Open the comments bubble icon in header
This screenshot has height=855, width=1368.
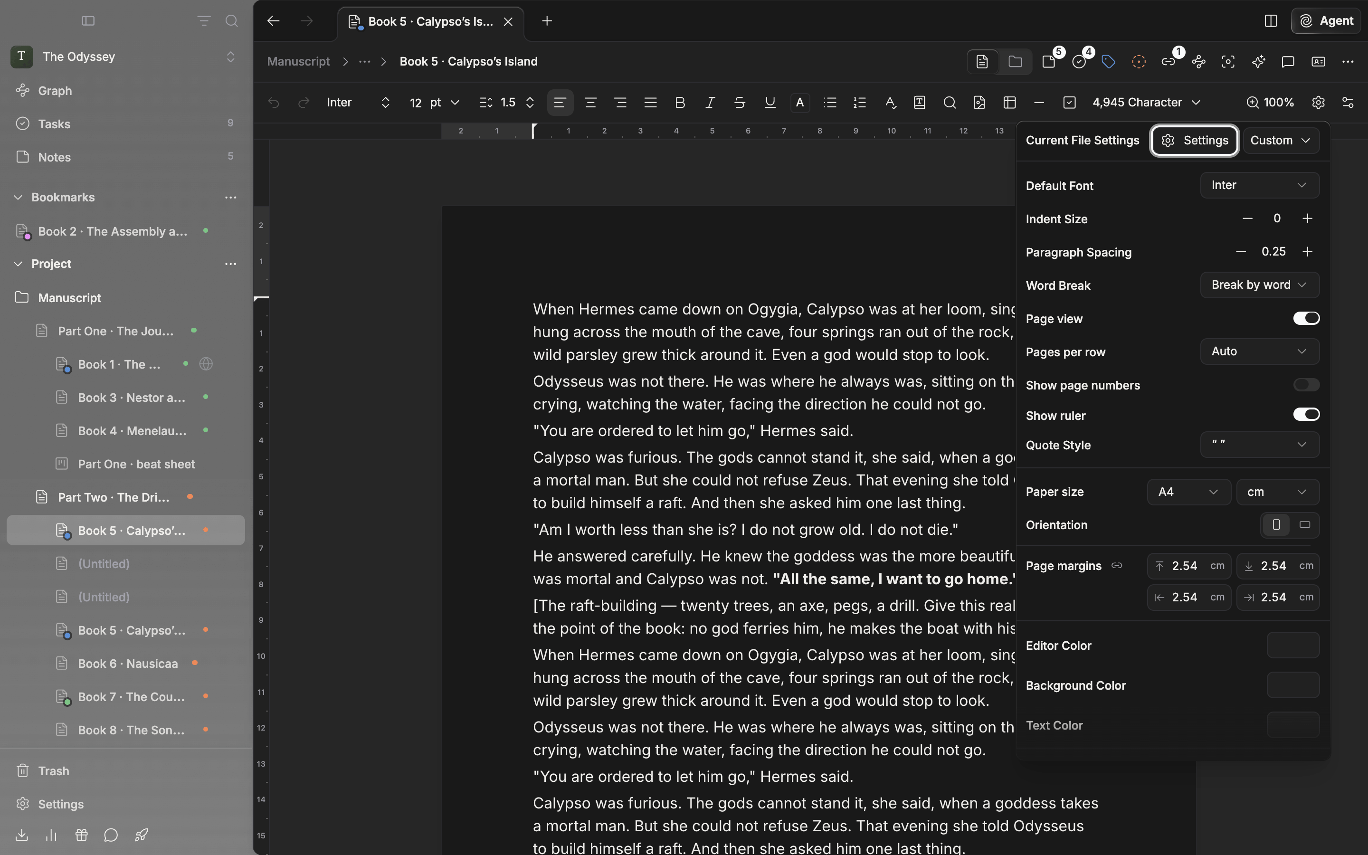1288,62
